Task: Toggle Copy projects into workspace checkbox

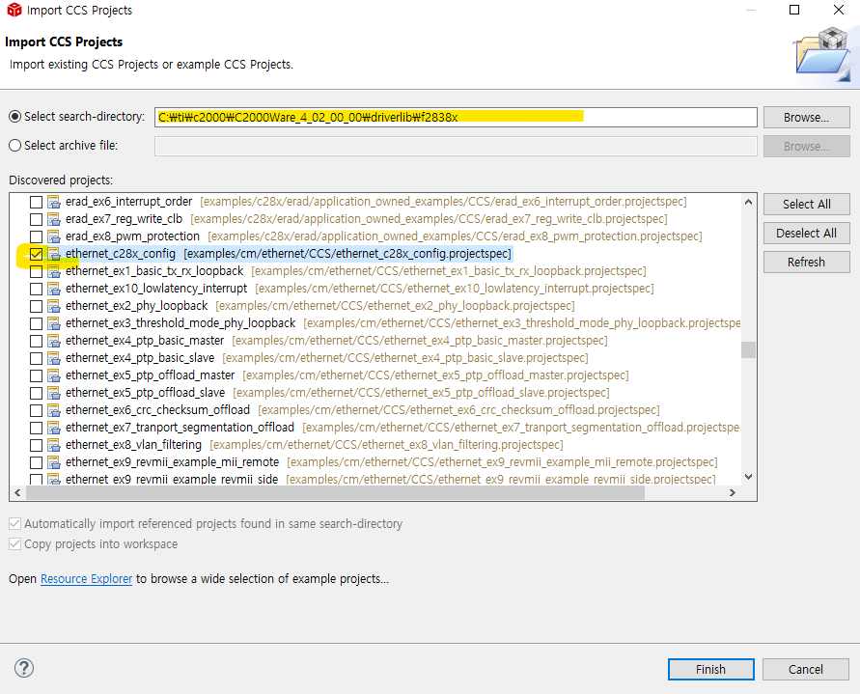Action: pyautogui.click(x=14, y=544)
